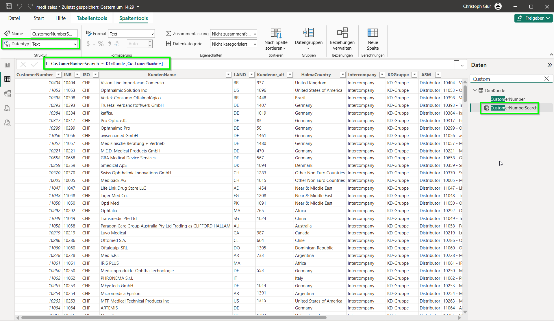Click the currency format dollar icon
Viewport: 554px width, 321px height.
tap(88, 44)
